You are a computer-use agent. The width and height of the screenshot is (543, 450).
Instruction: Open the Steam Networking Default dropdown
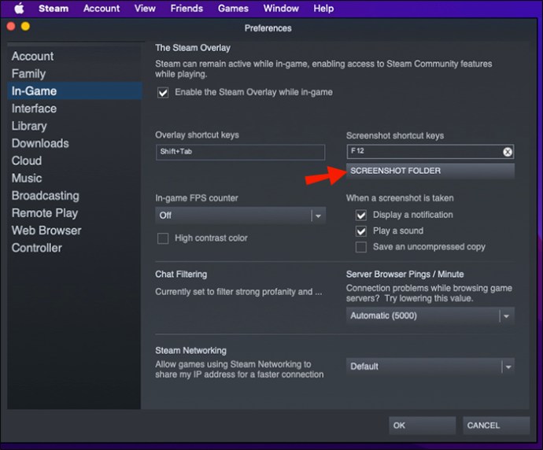pyautogui.click(x=430, y=367)
